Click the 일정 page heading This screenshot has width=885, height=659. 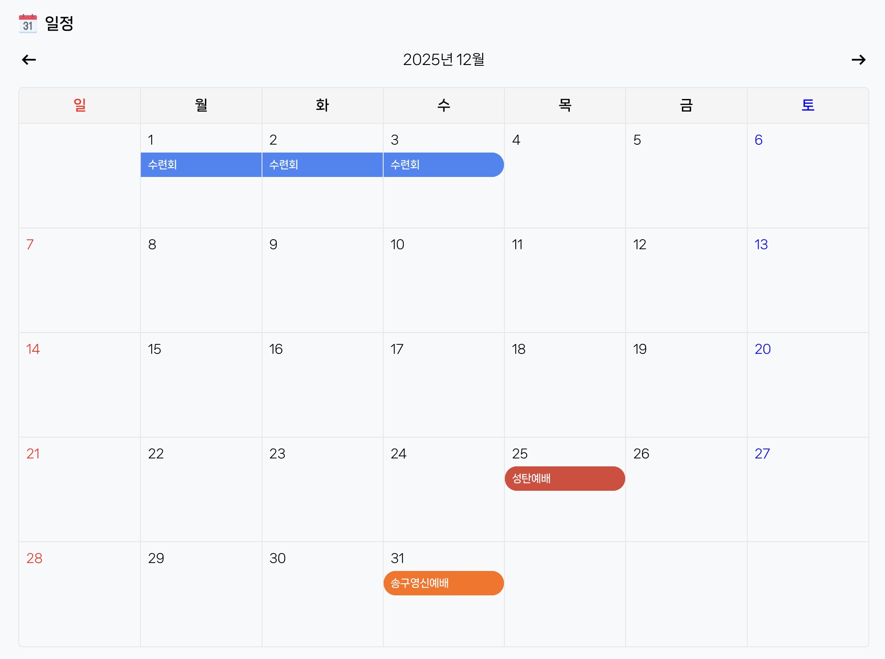pyautogui.click(x=59, y=24)
